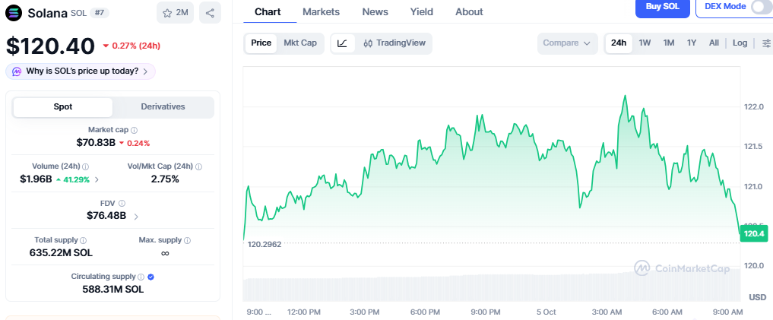
Task: Click info icon next to Market cap
Action: (x=134, y=130)
